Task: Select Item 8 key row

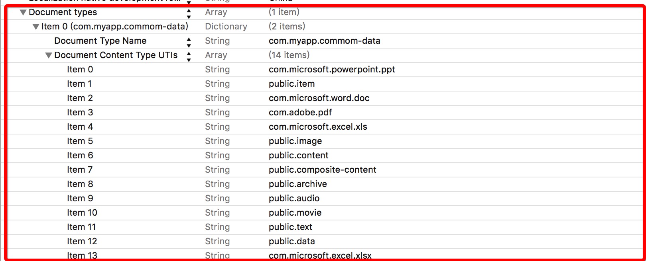Action: [80, 184]
